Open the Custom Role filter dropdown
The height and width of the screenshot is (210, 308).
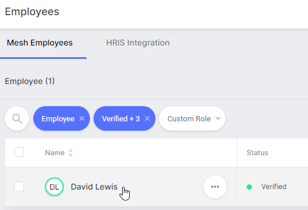pos(192,118)
